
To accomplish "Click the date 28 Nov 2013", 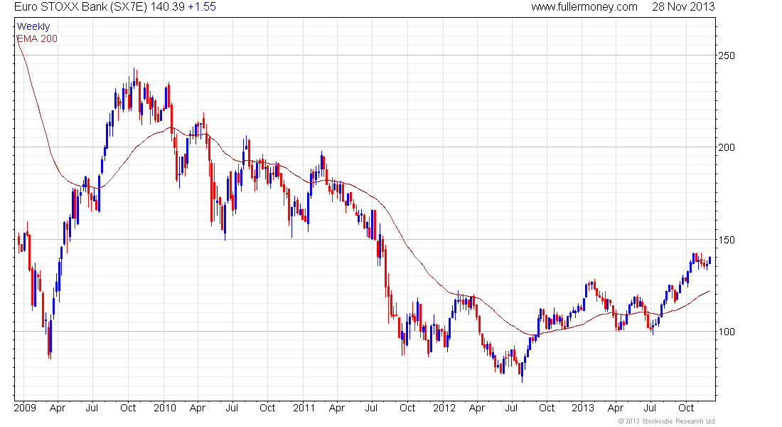I will point(683,7).
